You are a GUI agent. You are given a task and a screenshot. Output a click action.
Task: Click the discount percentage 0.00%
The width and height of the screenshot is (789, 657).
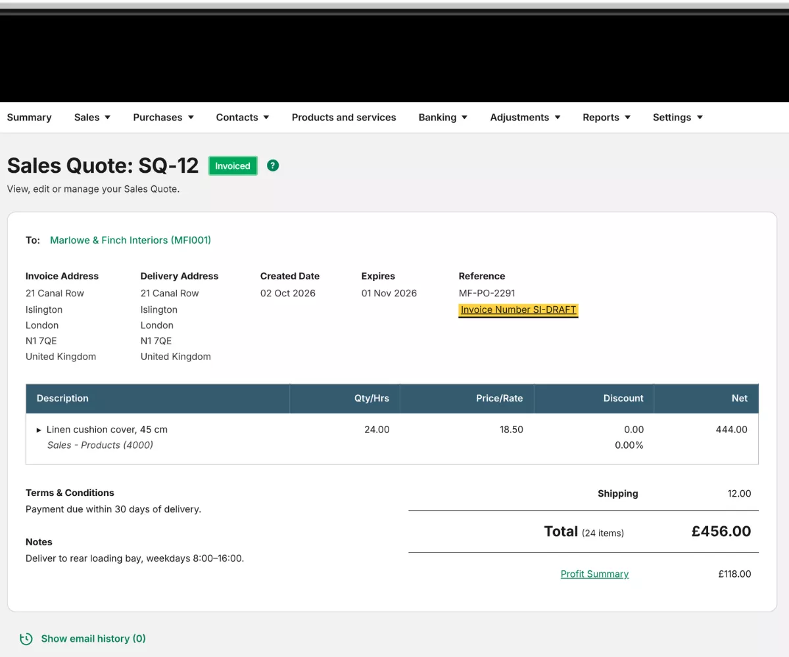tap(629, 445)
